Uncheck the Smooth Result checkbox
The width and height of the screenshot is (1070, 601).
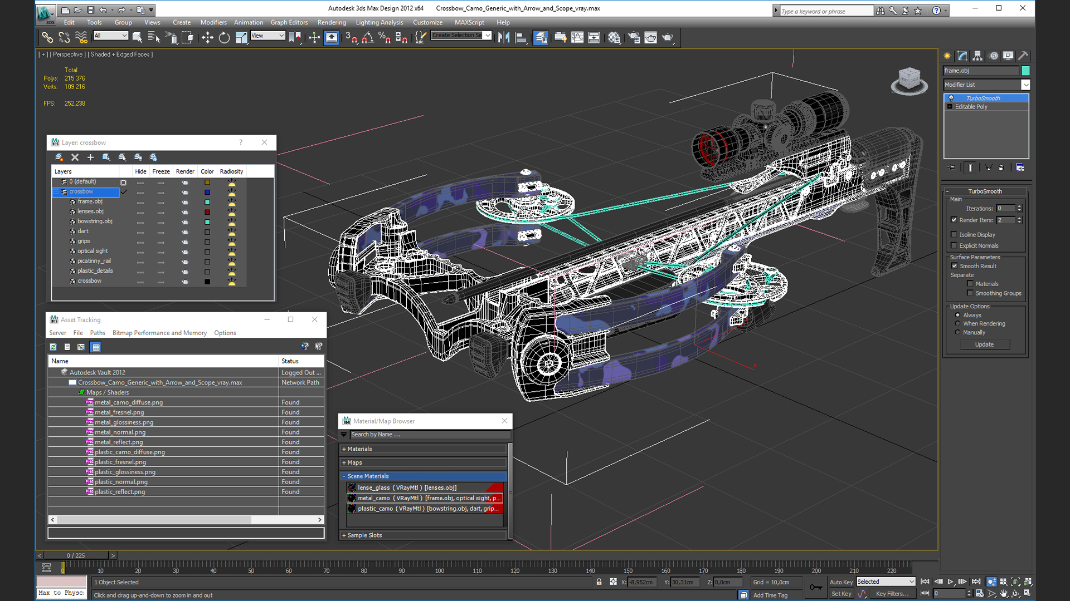(x=954, y=266)
